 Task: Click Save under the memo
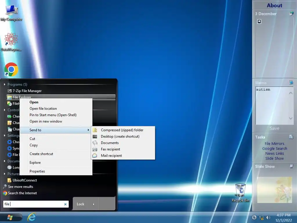click(x=274, y=128)
